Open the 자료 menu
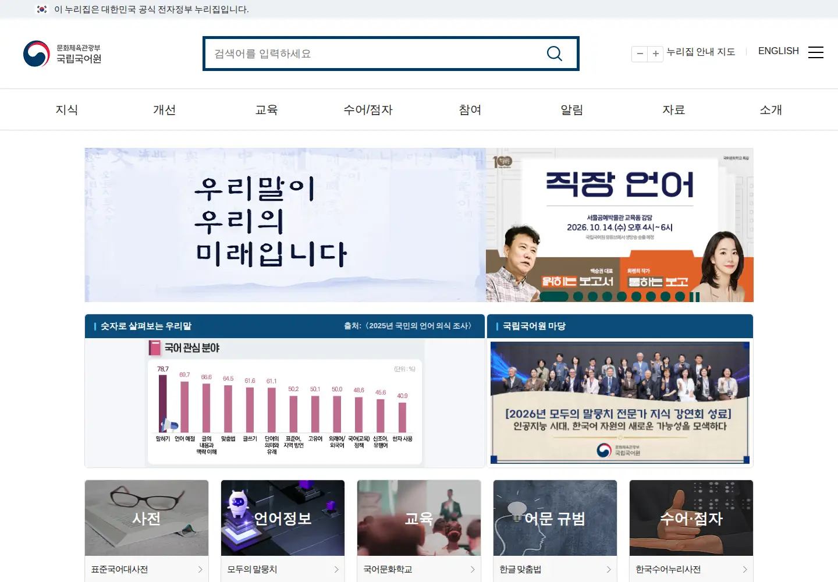The height and width of the screenshot is (582, 838). tap(674, 109)
